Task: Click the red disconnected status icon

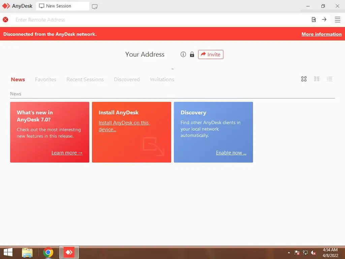Action: coord(5,20)
